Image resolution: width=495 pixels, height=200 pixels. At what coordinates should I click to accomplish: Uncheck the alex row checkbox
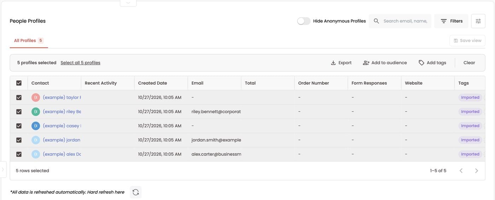(x=19, y=154)
